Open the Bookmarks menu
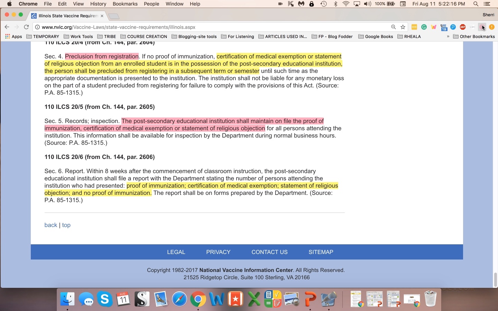This screenshot has height=311, width=498. (125, 4)
